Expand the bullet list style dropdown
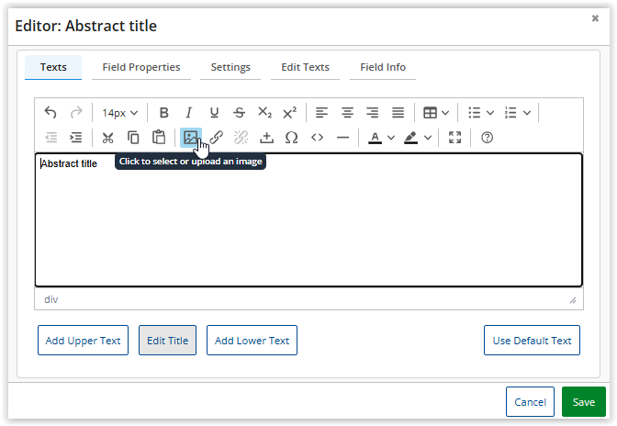 [490, 113]
